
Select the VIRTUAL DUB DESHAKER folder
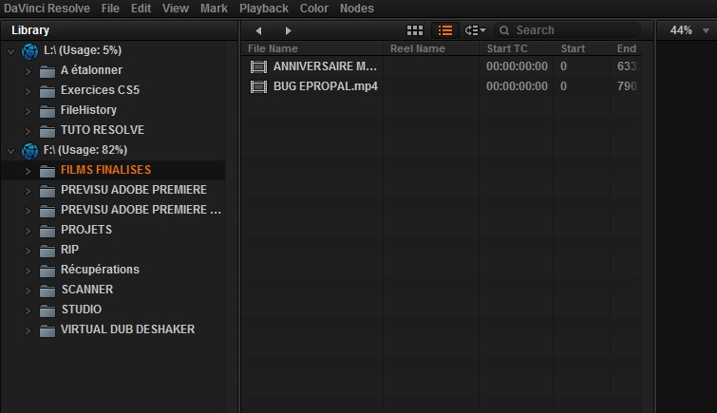[x=127, y=329]
